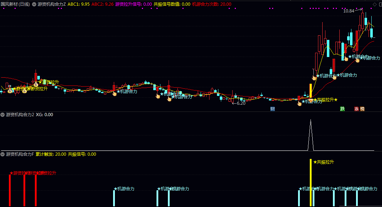Click the 游资拉升信号: 0.00 readout
Screen dimensions: 382x207
point(133,4)
